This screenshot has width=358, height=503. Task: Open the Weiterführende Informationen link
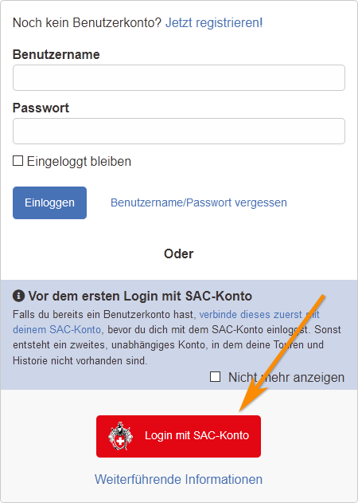(178, 479)
